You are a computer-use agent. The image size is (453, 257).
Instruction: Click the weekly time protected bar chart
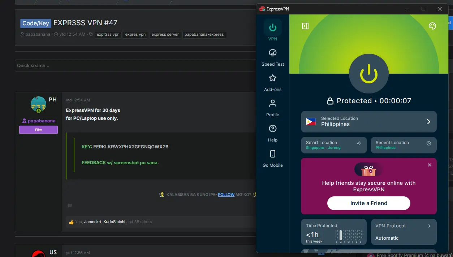coord(349,236)
